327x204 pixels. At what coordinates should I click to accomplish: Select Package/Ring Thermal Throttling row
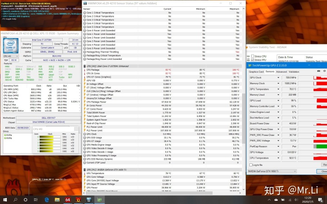click(162, 52)
